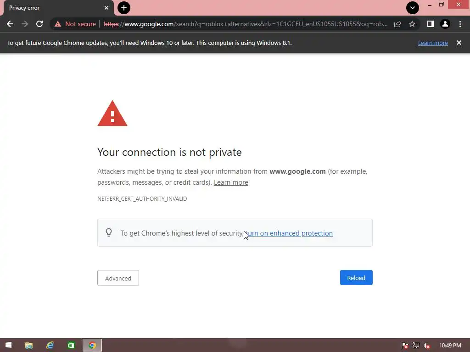The image size is (470, 352).
Task: Open the tab search dropdown arrow
Action: point(413,8)
